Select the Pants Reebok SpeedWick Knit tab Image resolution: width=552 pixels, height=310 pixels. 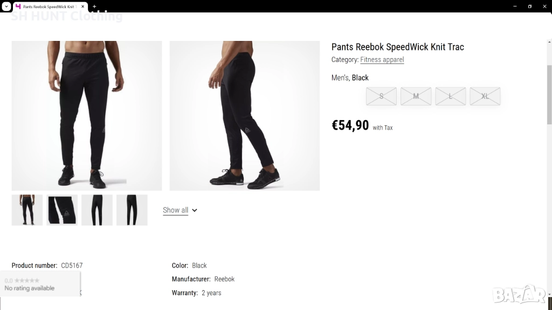[x=49, y=6]
